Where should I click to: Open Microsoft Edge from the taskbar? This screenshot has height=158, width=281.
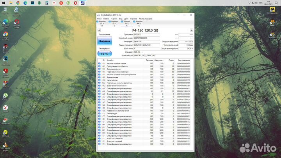pyautogui.click(x=25, y=3)
